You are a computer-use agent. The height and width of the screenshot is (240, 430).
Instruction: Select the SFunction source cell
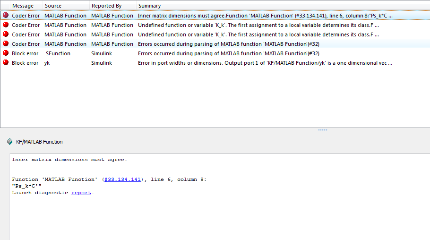[x=58, y=53]
